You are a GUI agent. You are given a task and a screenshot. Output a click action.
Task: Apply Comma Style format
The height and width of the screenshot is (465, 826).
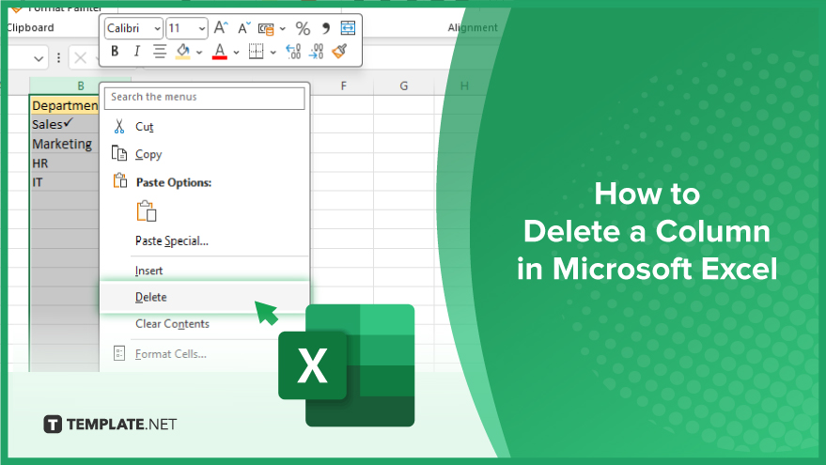(325, 28)
